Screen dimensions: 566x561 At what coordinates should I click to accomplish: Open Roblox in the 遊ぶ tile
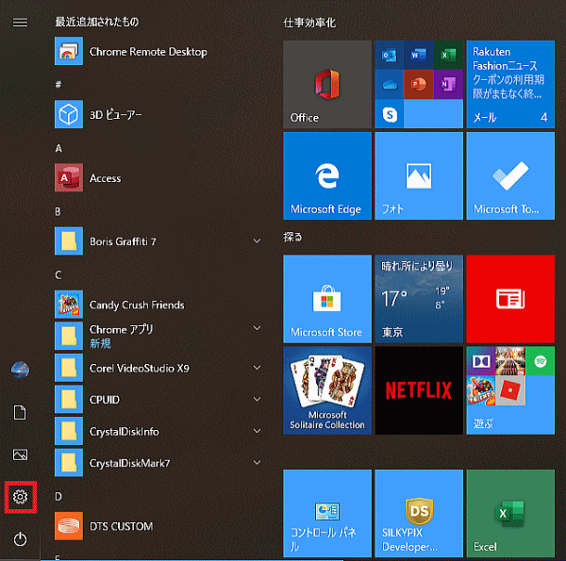(x=510, y=390)
